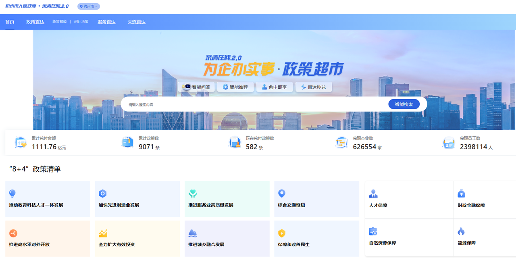Click the 兑现企业数 icon
Viewport: 516px width, 262px height.
tap(342, 143)
